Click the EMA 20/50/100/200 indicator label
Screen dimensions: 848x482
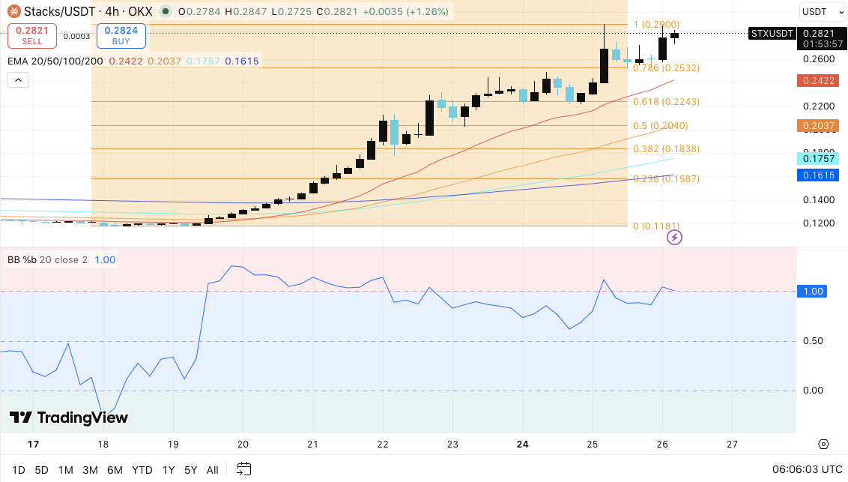click(x=55, y=61)
